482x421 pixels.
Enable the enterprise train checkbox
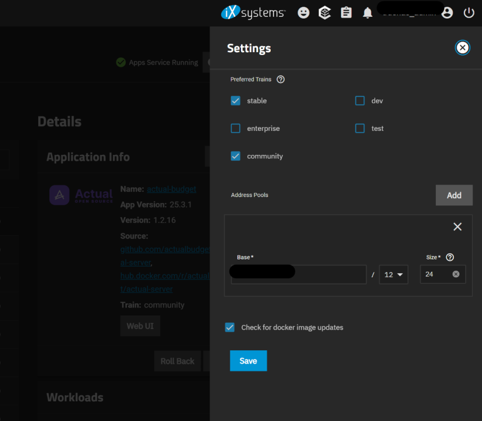click(235, 129)
